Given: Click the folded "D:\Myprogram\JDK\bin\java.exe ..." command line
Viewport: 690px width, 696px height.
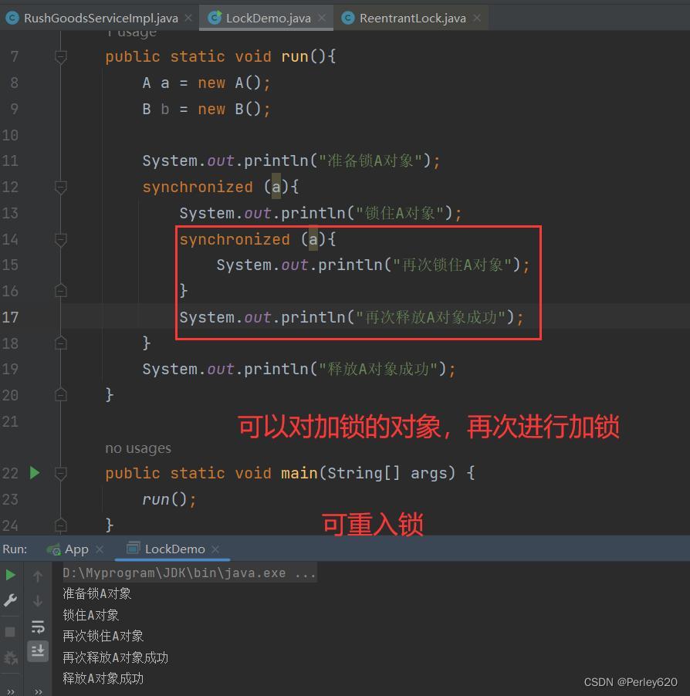Looking at the screenshot, I should pos(190,573).
